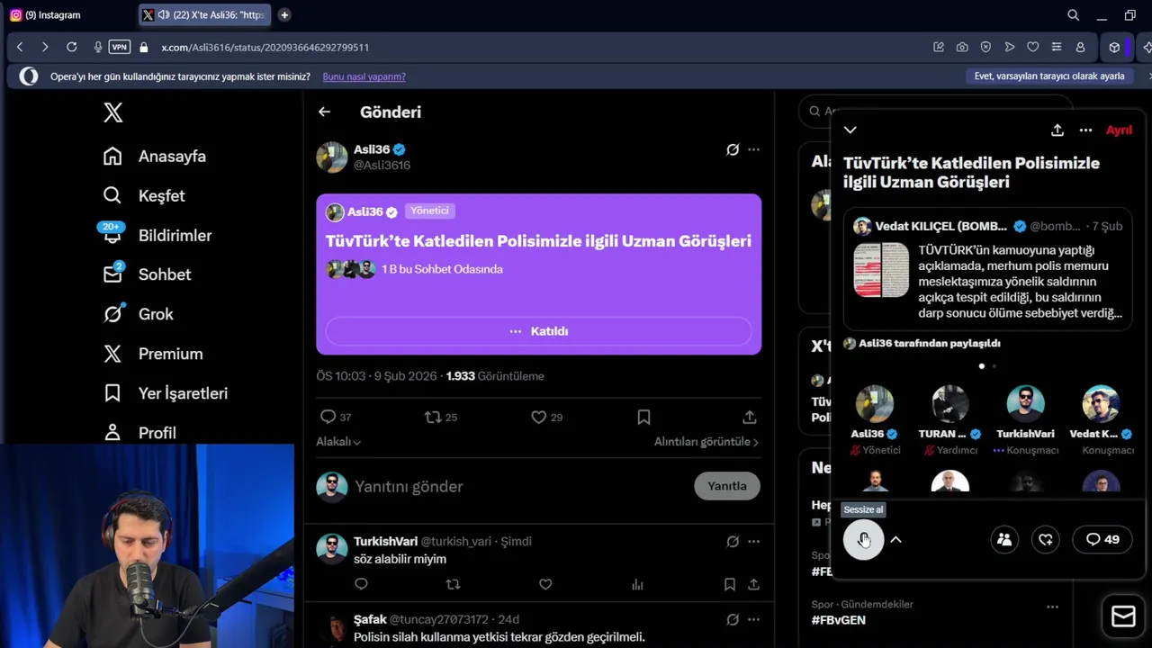Open the X logo home link
1152x648 pixels.
(x=112, y=112)
